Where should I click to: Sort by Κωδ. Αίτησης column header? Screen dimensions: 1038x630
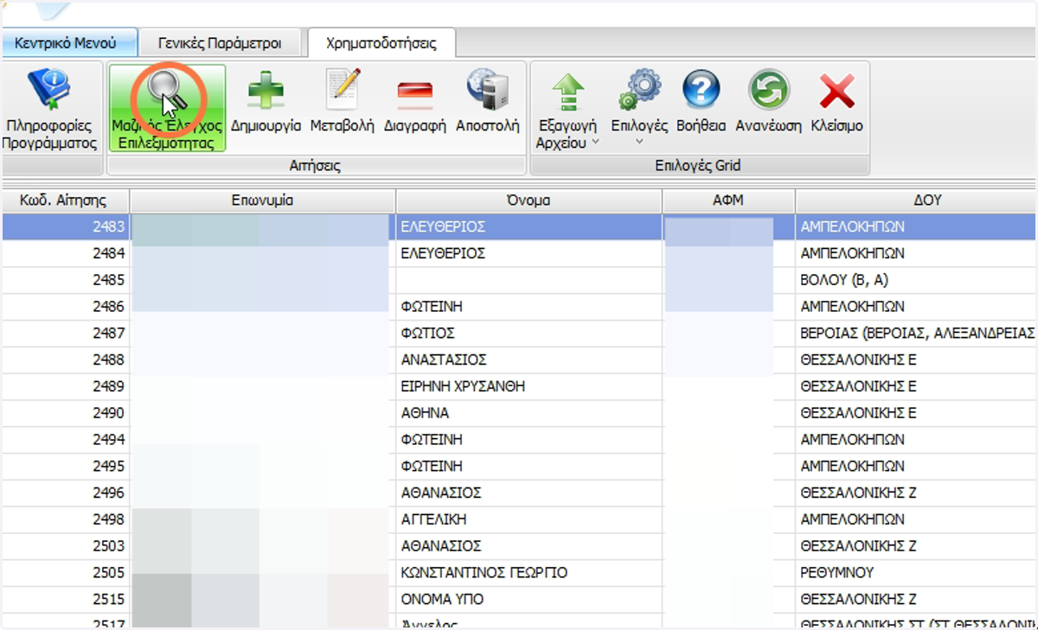[x=65, y=200]
